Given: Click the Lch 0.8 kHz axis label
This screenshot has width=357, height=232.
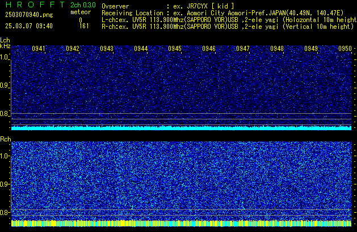Looking at the screenshot, I should point(5,114).
